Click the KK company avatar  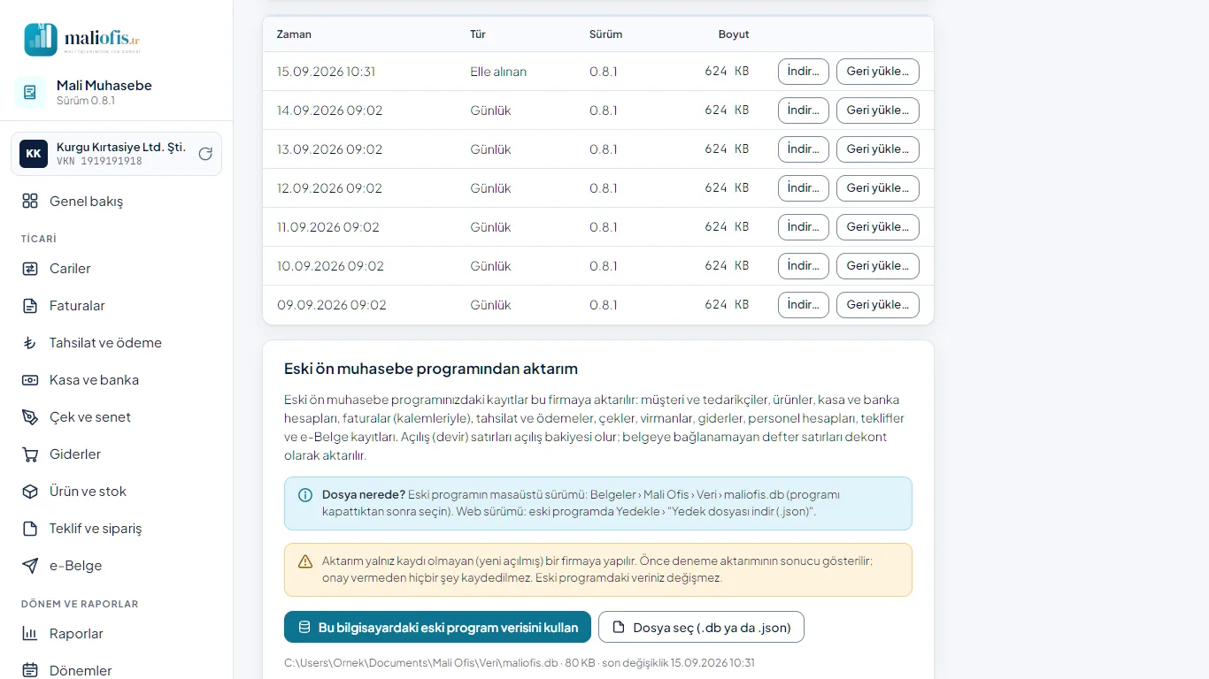point(34,154)
